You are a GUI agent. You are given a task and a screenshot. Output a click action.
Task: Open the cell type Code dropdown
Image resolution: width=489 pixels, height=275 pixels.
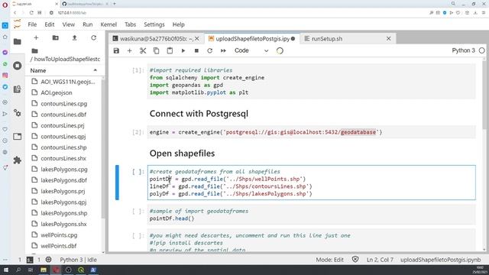pos(251,50)
